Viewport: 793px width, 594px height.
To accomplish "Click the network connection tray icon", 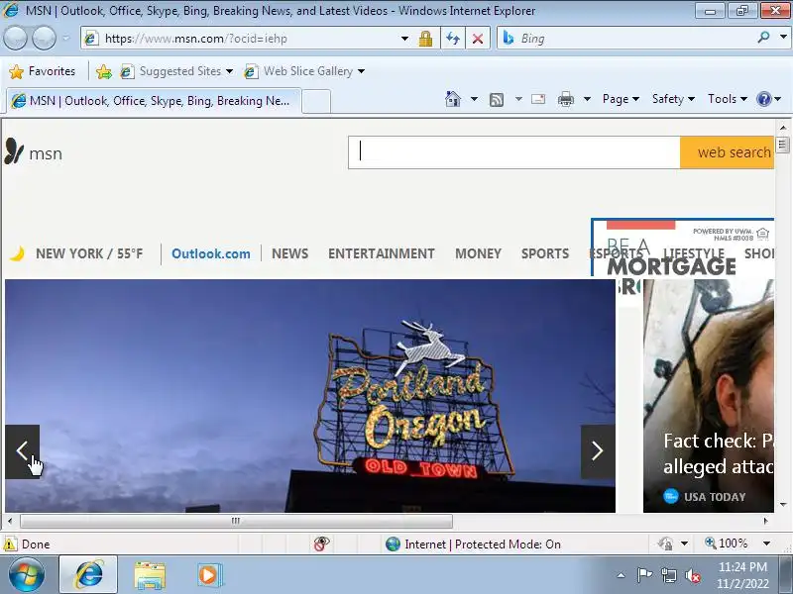I will pos(668,575).
